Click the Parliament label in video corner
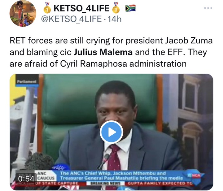 pyautogui.click(x=27, y=82)
